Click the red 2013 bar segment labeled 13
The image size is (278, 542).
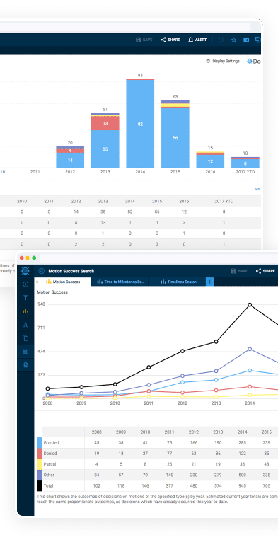click(105, 123)
